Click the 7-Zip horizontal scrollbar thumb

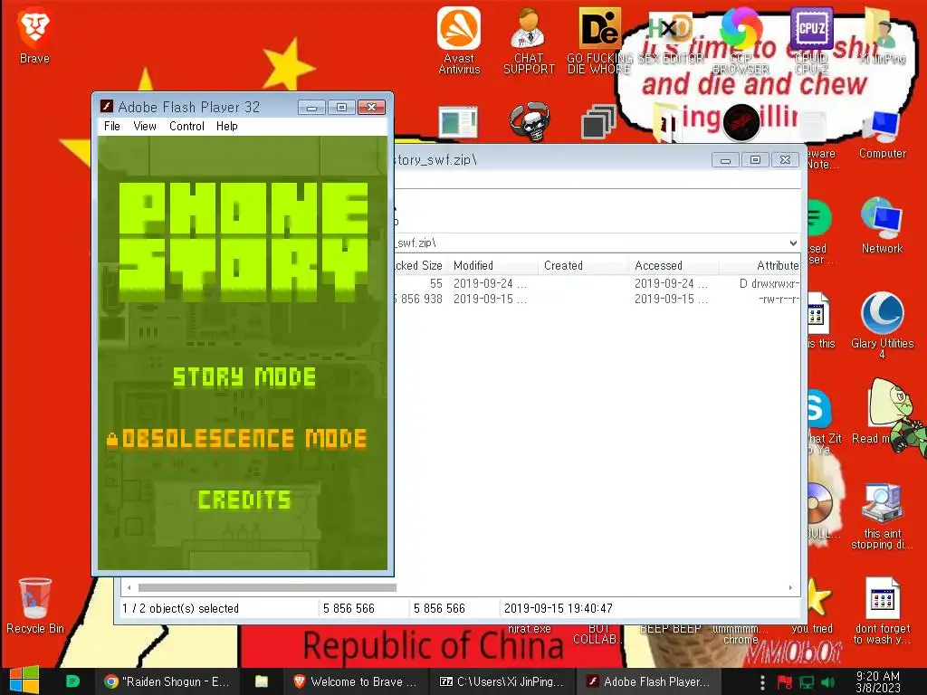click(267, 587)
